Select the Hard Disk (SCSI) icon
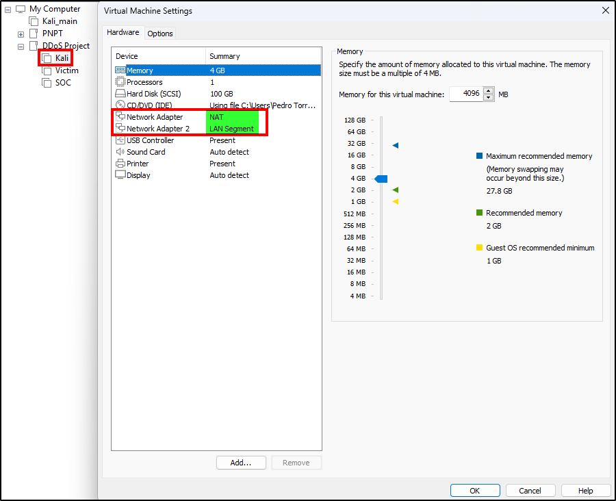The image size is (616, 501). [120, 94]
